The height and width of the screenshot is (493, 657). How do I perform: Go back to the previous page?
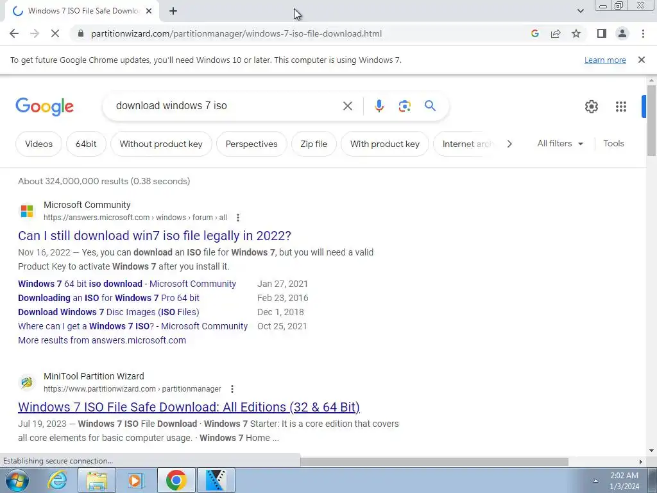point(14,33)
